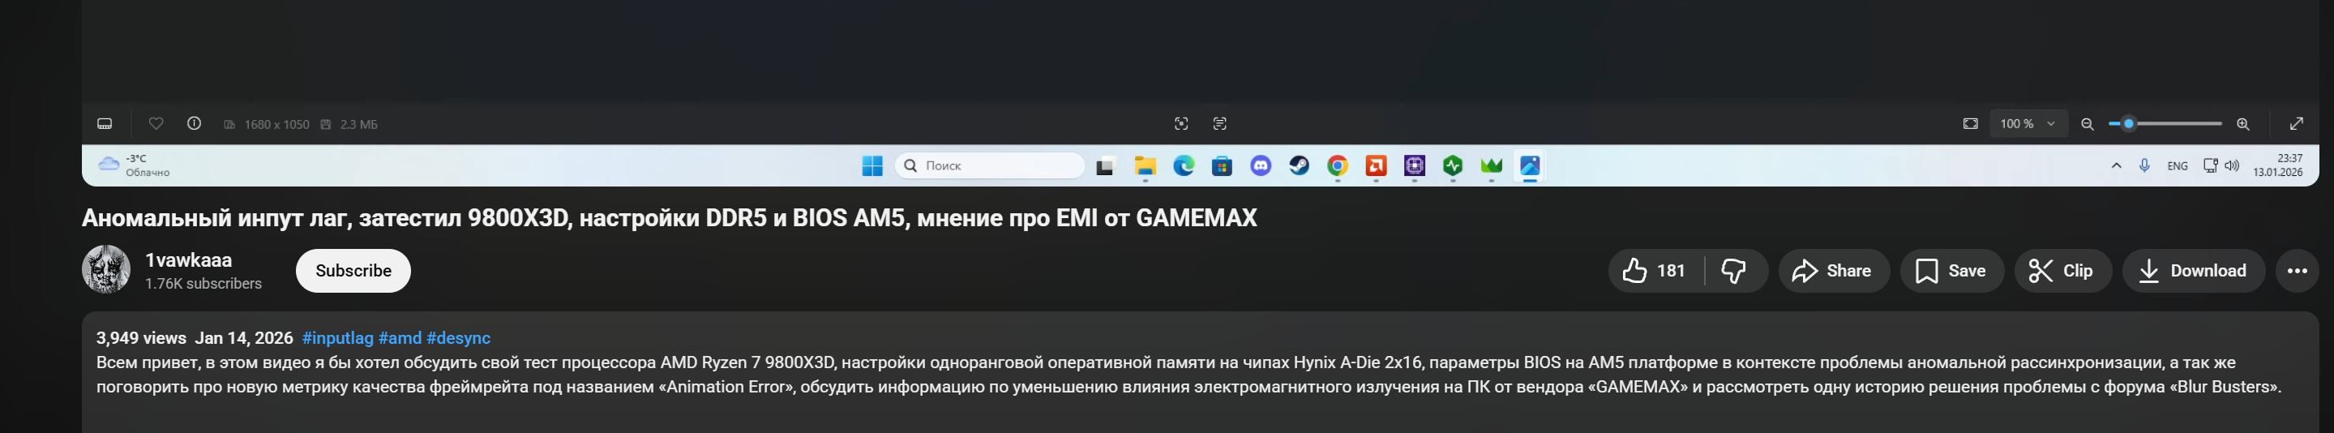Like the video with 181 likes
Screen dimensions: 2334x433
(x=1655, y=271)
